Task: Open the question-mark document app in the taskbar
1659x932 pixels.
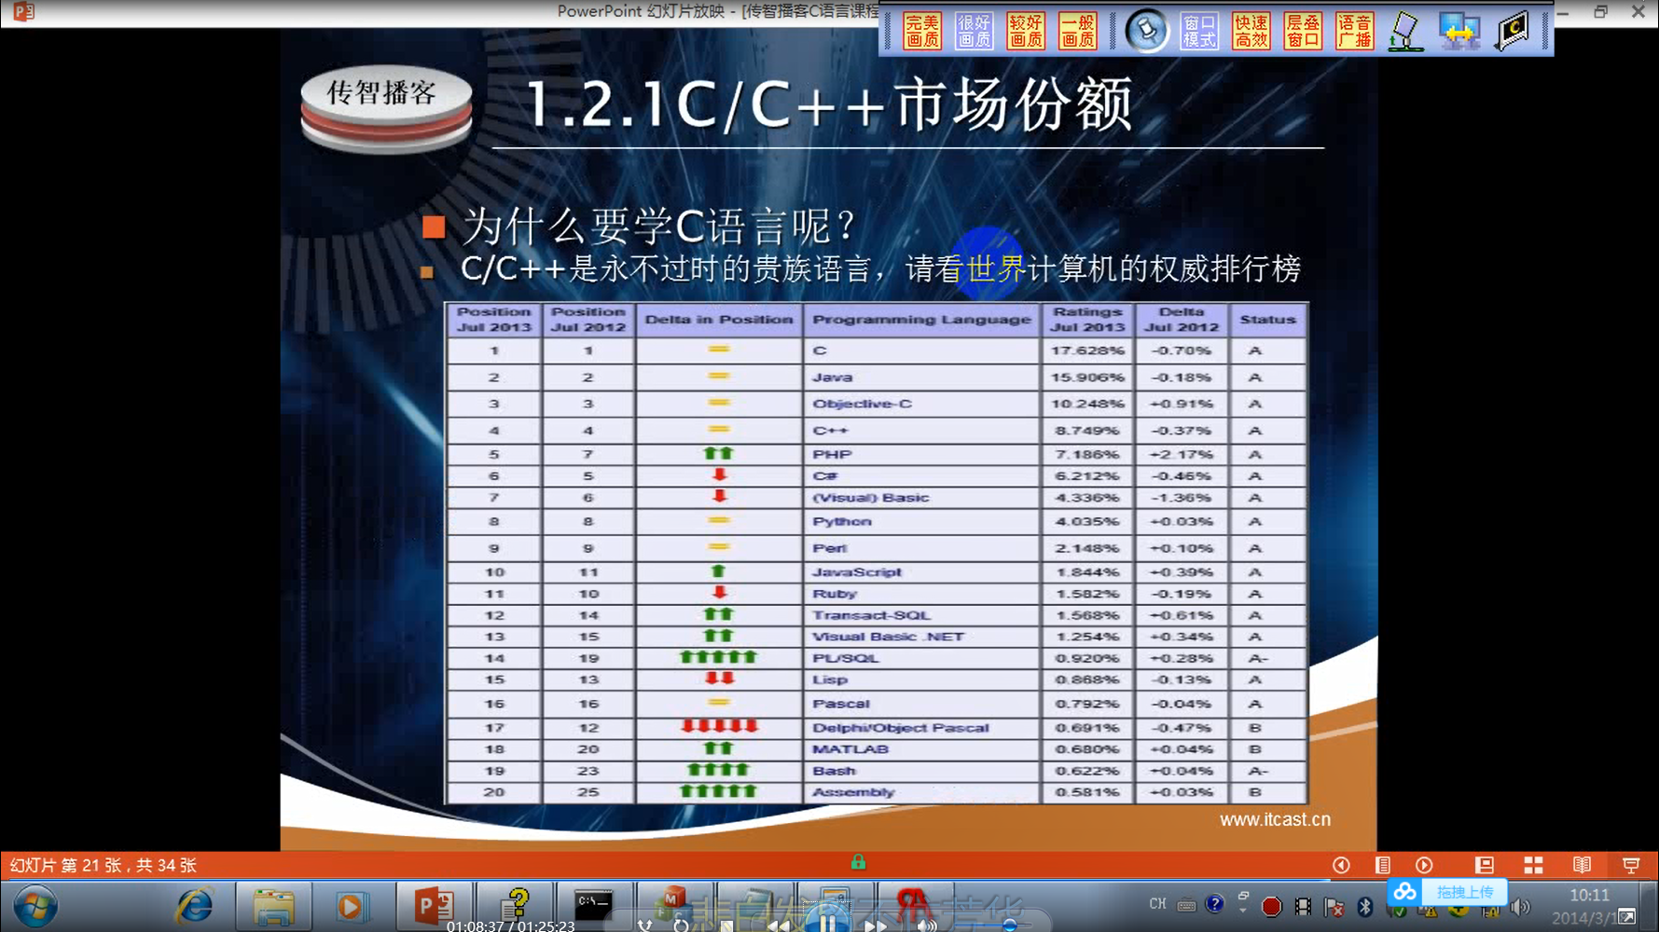Action: [x=515, y=906]
